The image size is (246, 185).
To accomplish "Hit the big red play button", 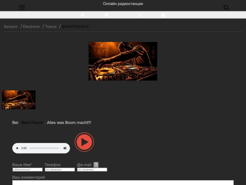I will [84, 142].
